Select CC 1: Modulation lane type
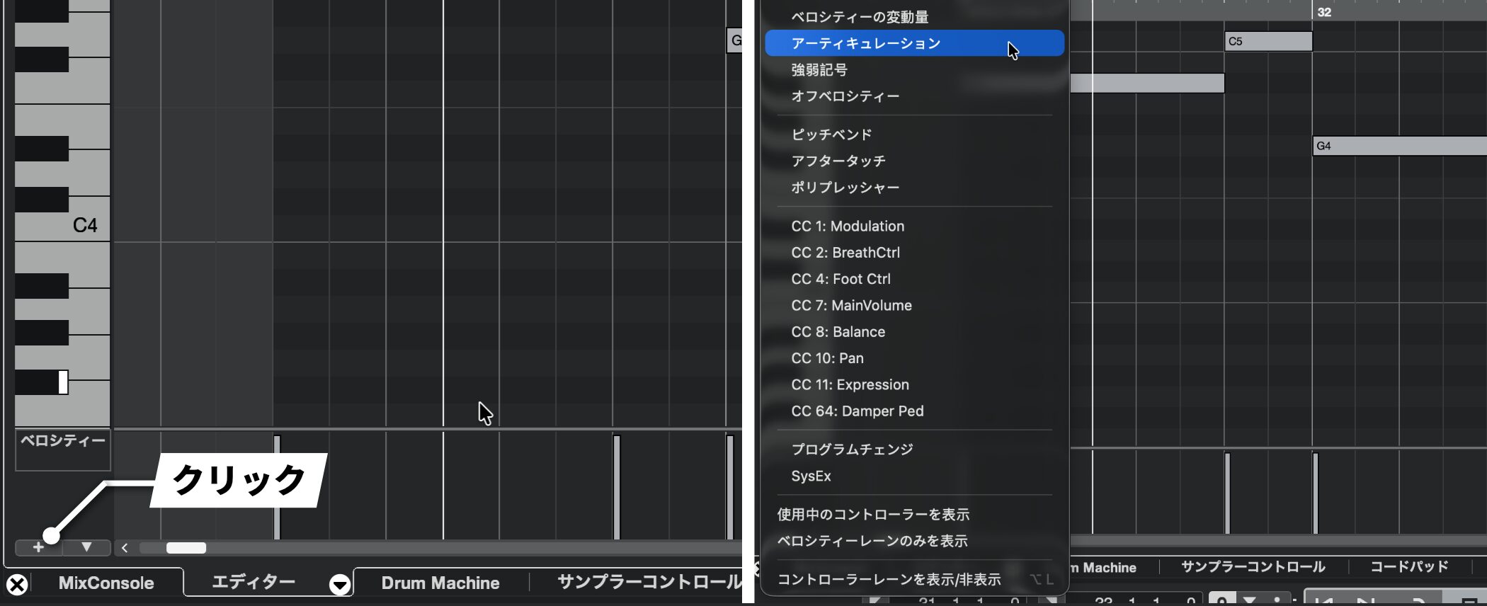This screenshot has width=1487, height=606. 848,227
